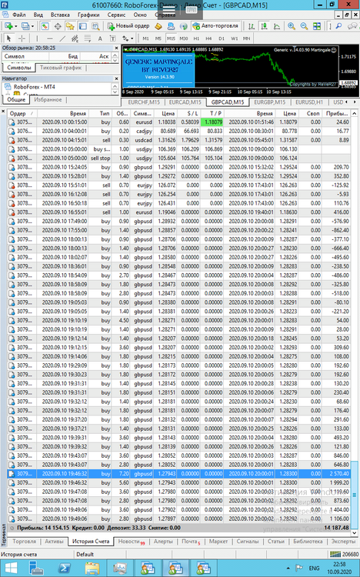Switch chart to M1 timeframe
The height and width of the screenshot is (577, 360).
(145, 38)
